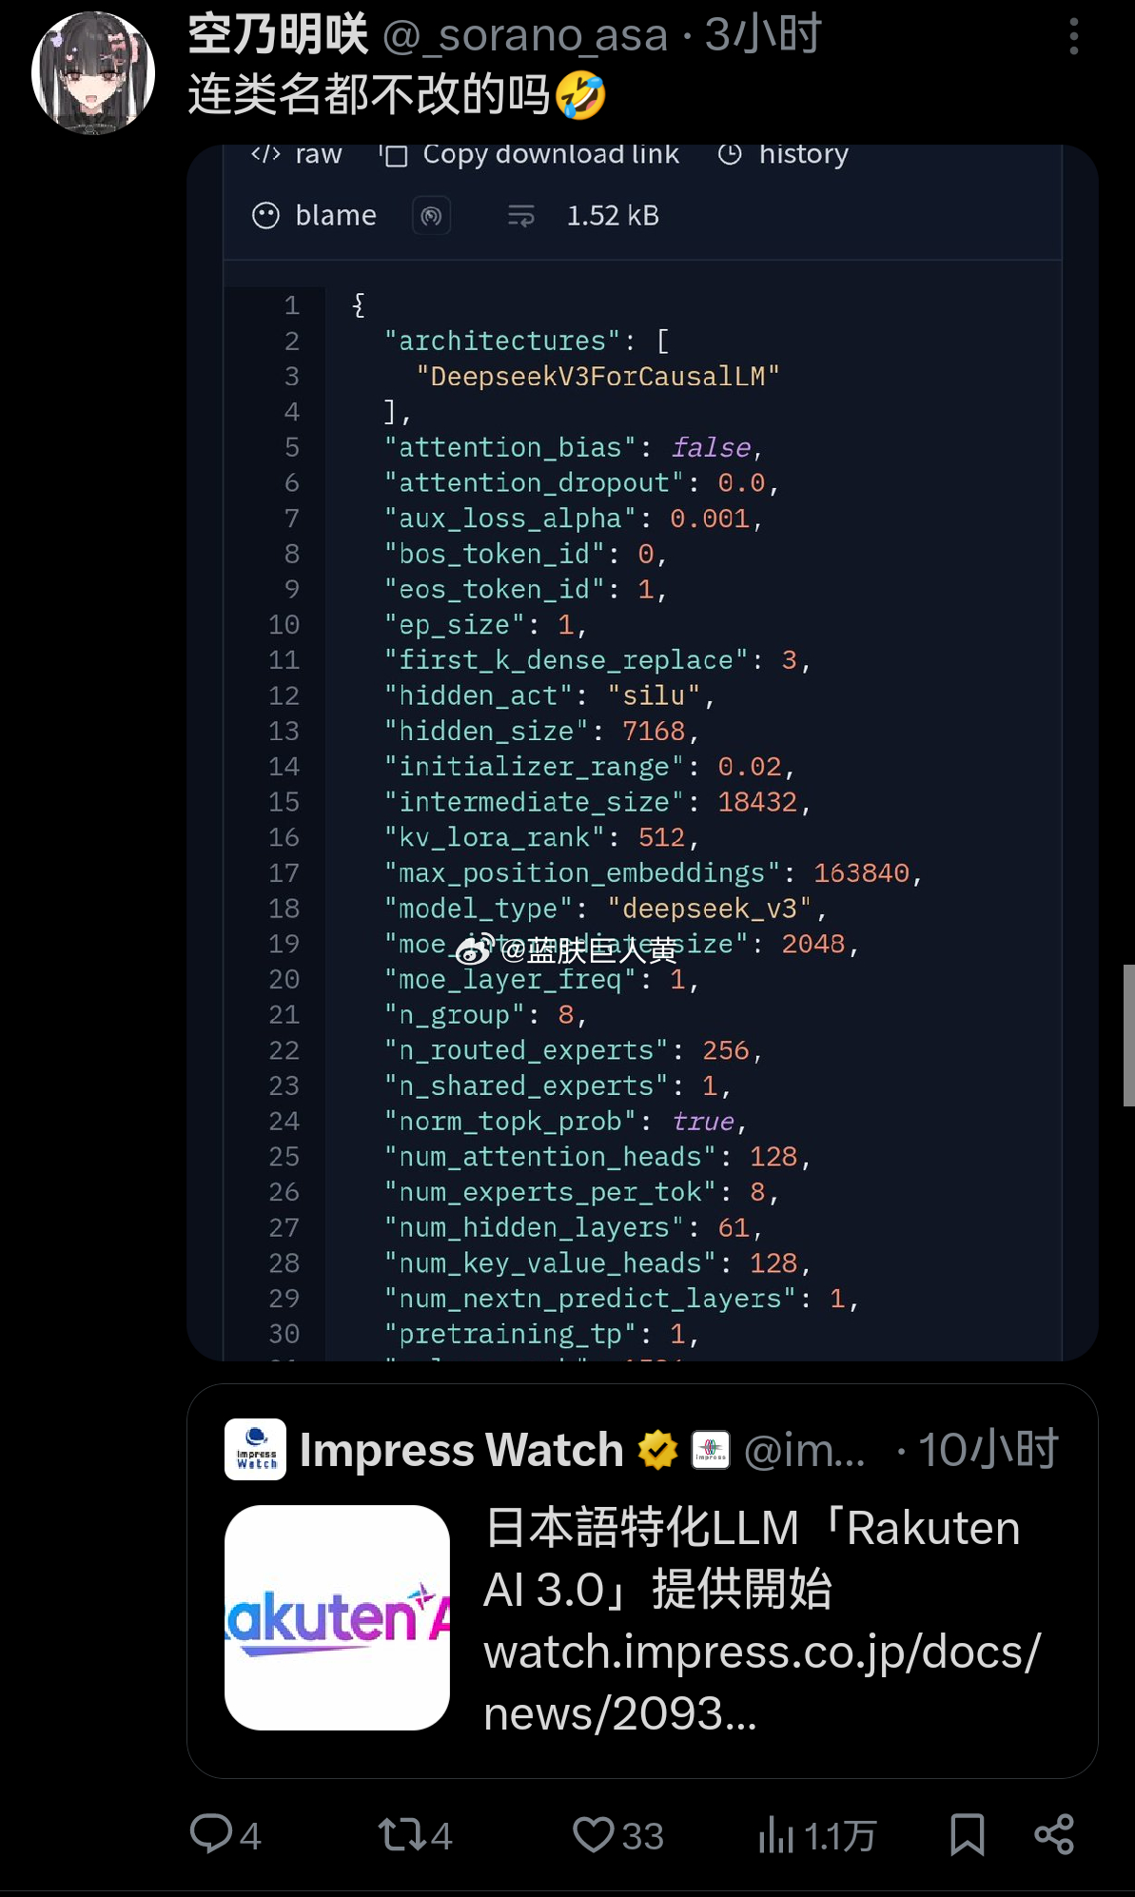Click the Impress Watch logo avatar
The width and height of the screenshot is (1135, 1897).
(255, 1449)
